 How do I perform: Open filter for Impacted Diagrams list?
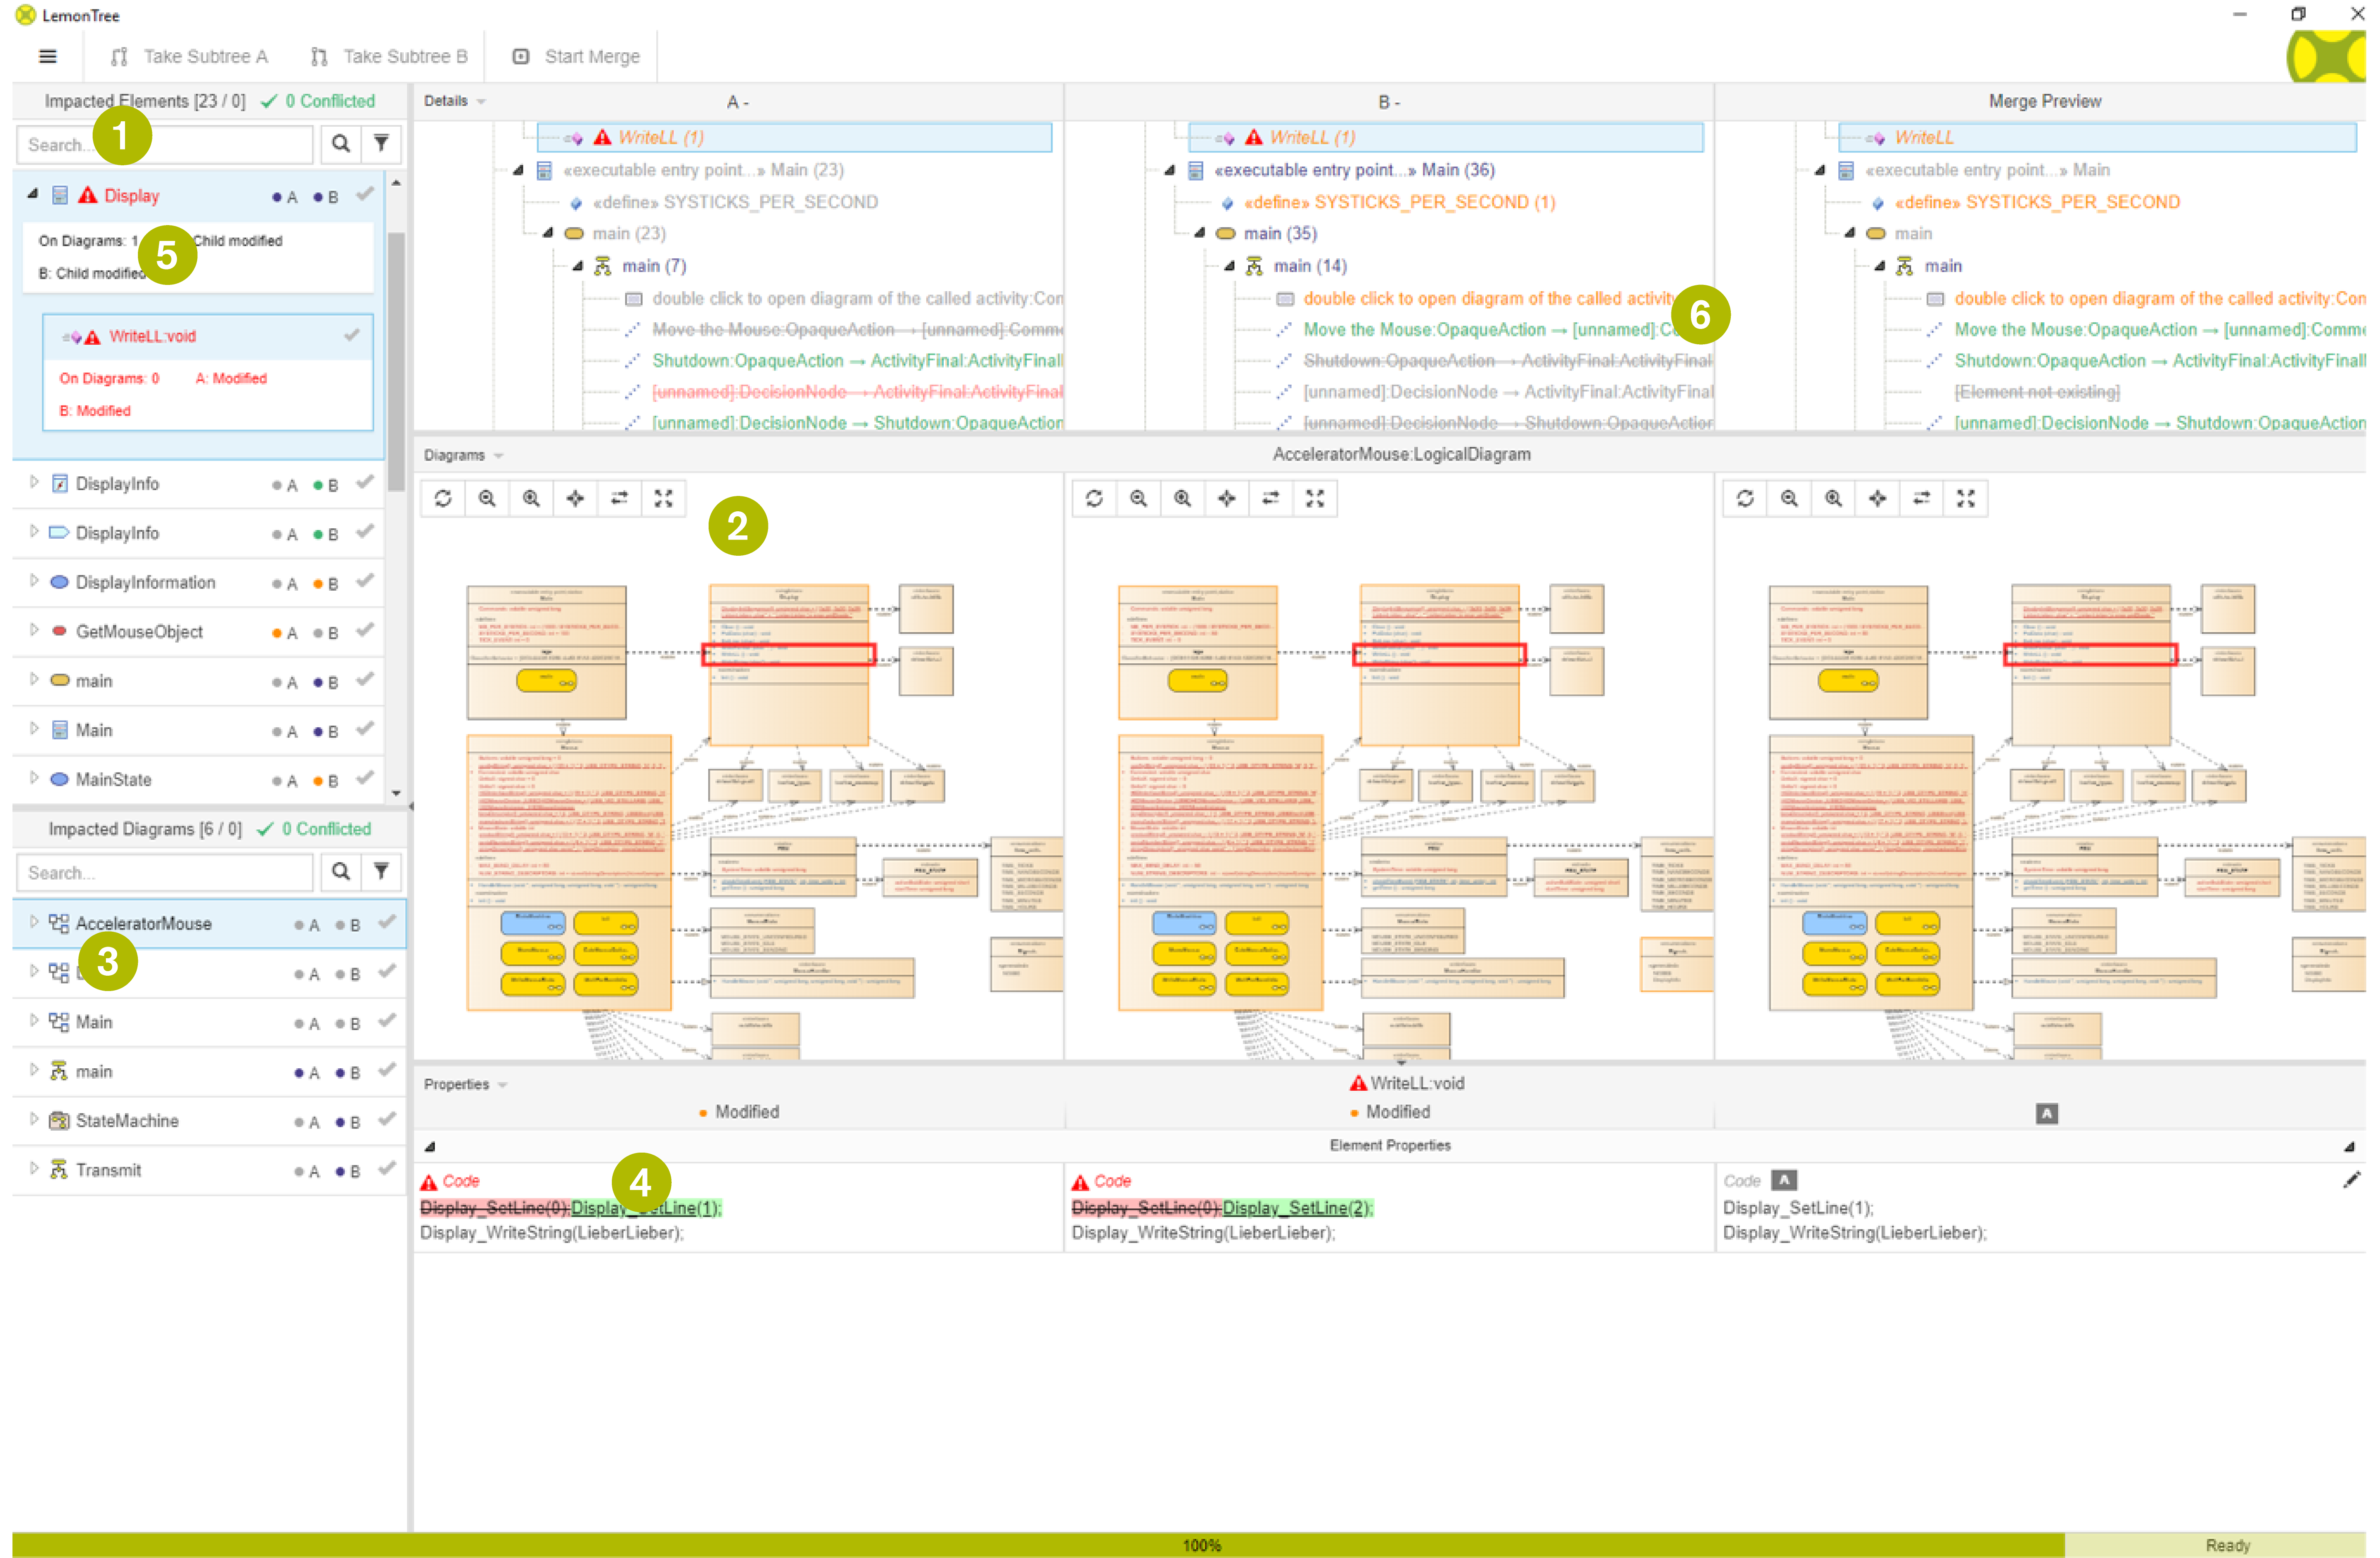point(381,872)
